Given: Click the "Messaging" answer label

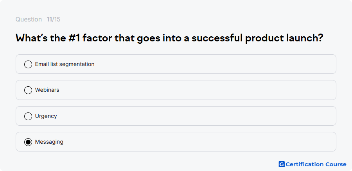Looking at the screenshot, I should 49,142.
